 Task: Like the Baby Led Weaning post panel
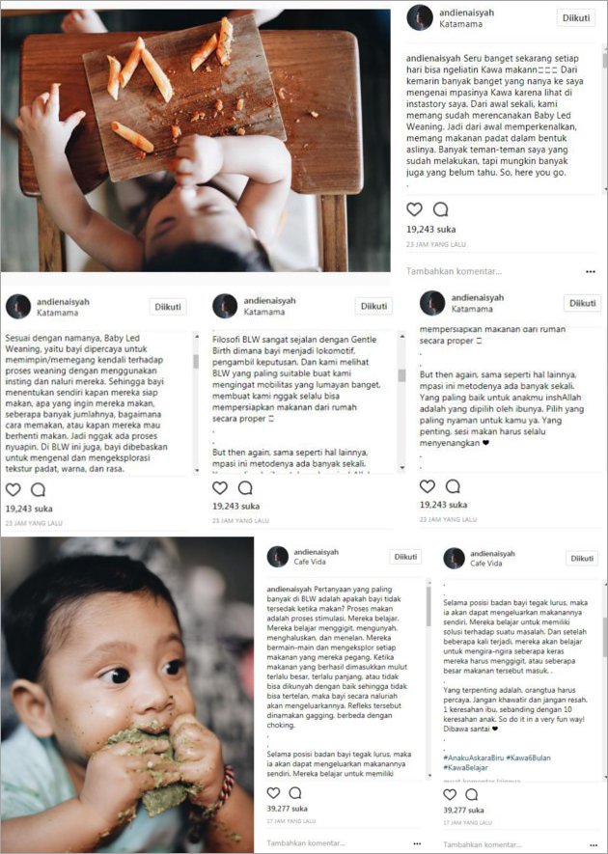pos(14,489)
